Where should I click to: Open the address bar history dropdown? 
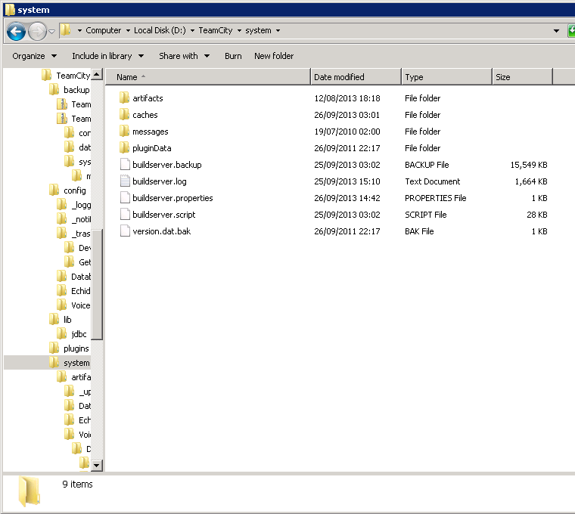(x=556, y=31)
